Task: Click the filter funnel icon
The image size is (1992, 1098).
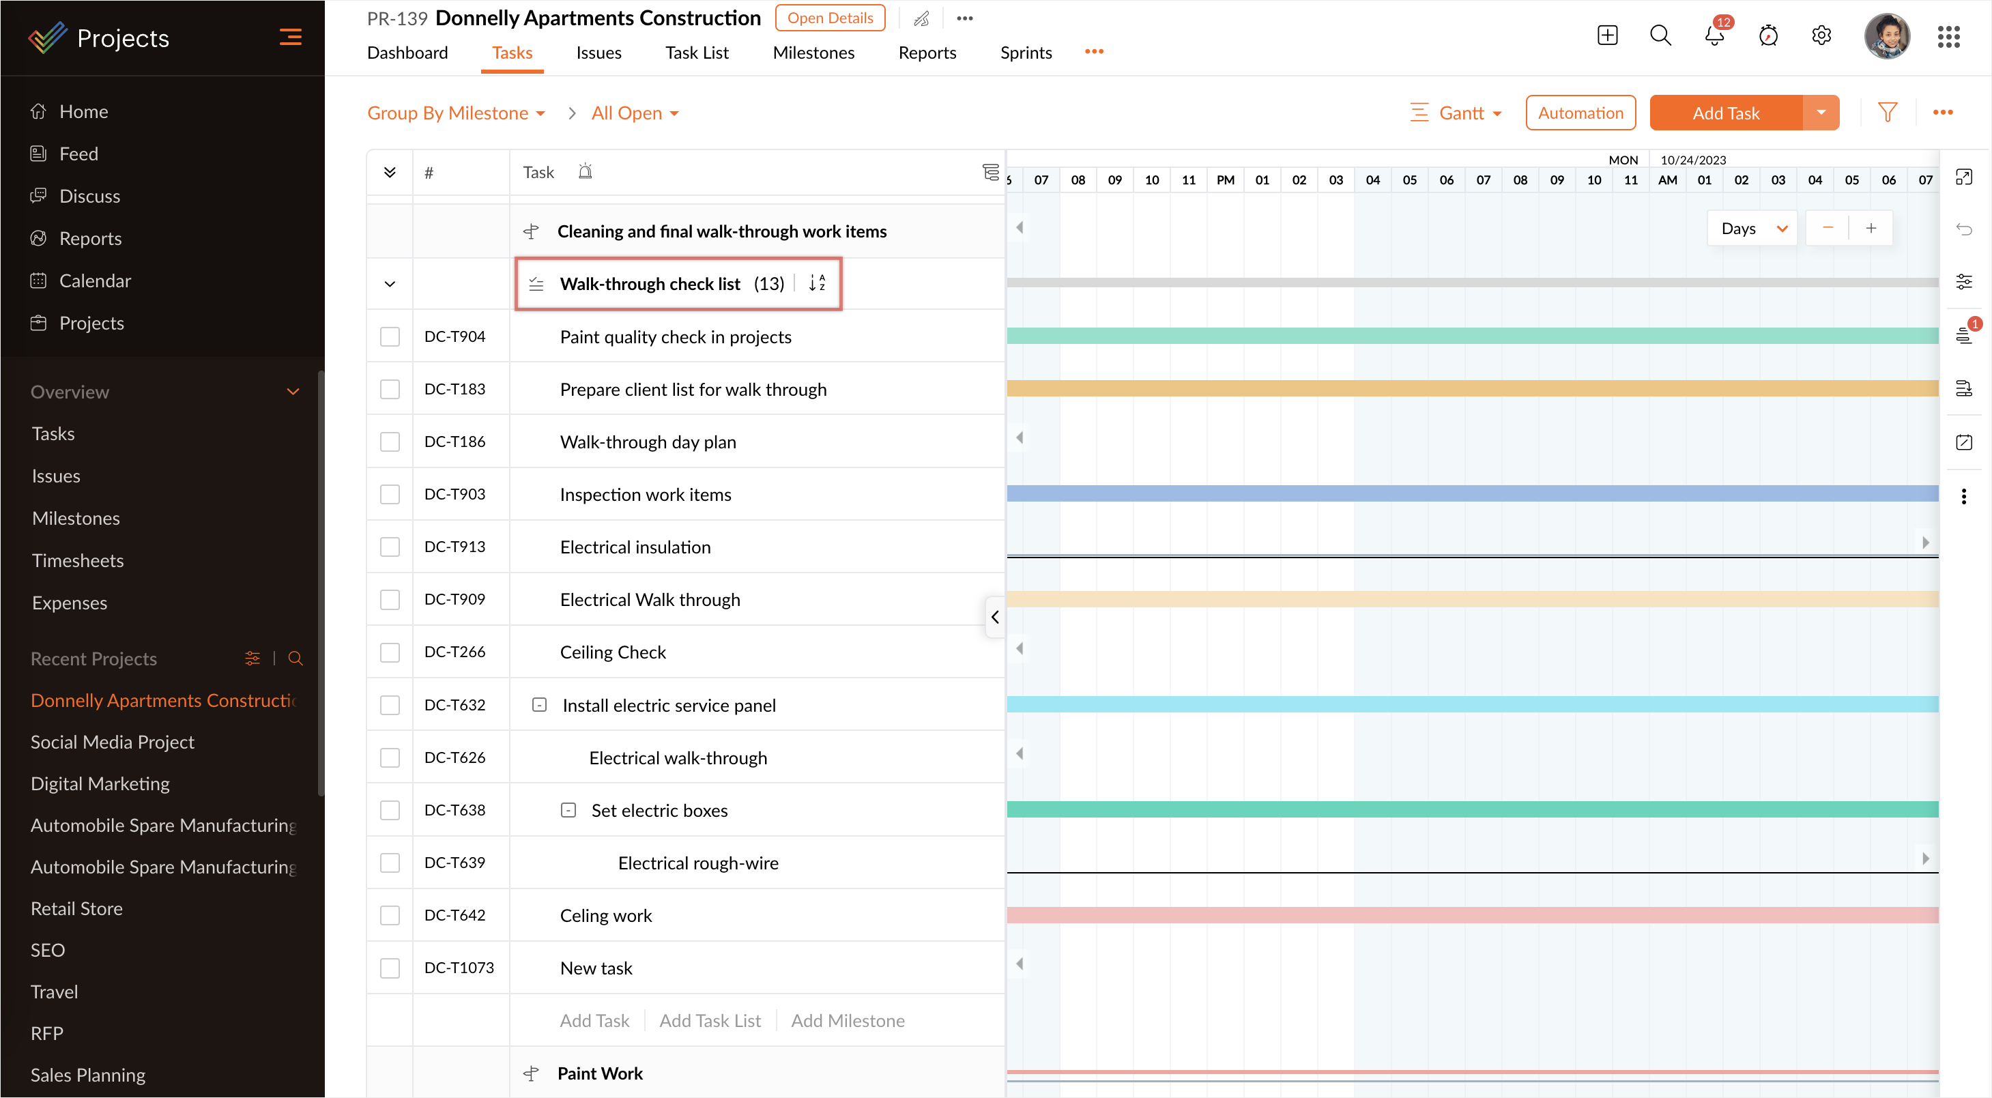Action: [x=1887, y=113]
